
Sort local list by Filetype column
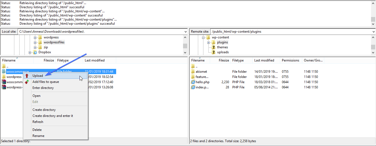click(x=69, y=60)
